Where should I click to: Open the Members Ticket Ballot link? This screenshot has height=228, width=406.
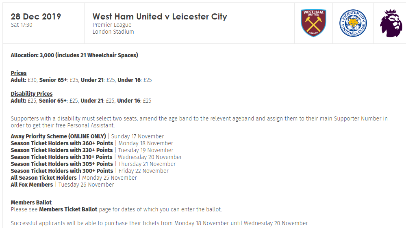68,209
